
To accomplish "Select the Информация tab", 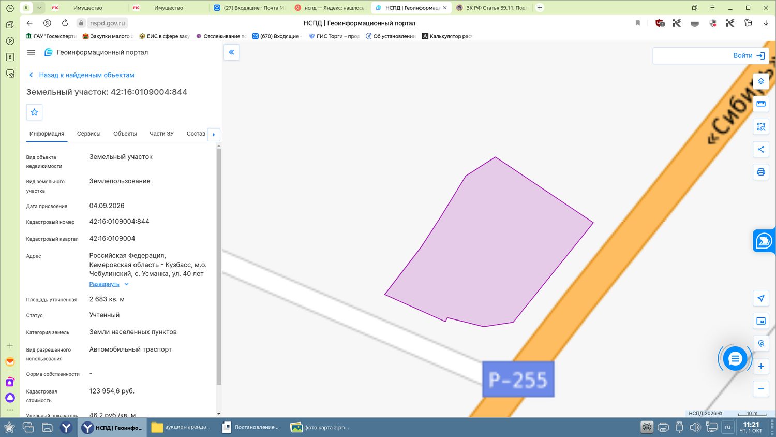I will pos(47,134).
